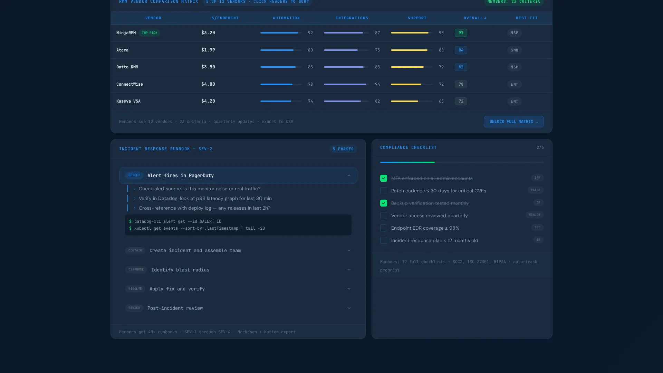Viewport: 663px width, 373px height.
Task: Check Vendor access reviewed quarterly
Action: click(x=384, y=216)
